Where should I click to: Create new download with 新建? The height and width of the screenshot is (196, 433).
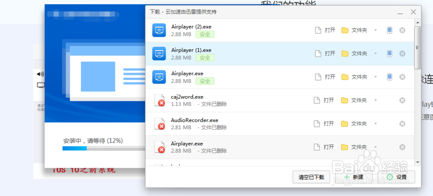click(x=354, y=177)
